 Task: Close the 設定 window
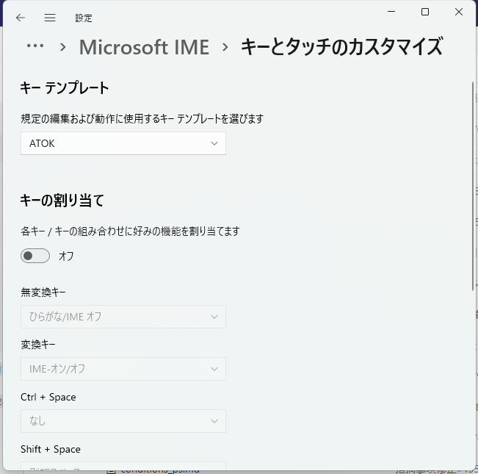[458, 12]
